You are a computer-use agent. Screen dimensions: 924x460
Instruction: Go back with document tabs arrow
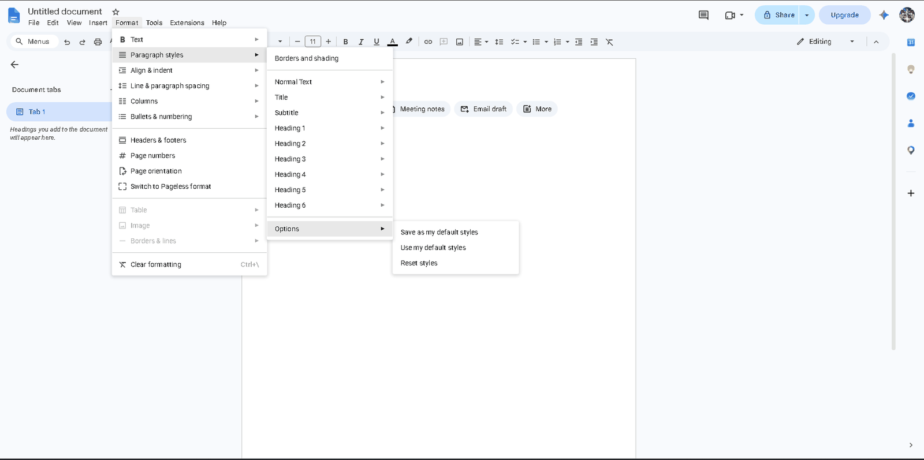pyautogui.click(x=14, y=65)
